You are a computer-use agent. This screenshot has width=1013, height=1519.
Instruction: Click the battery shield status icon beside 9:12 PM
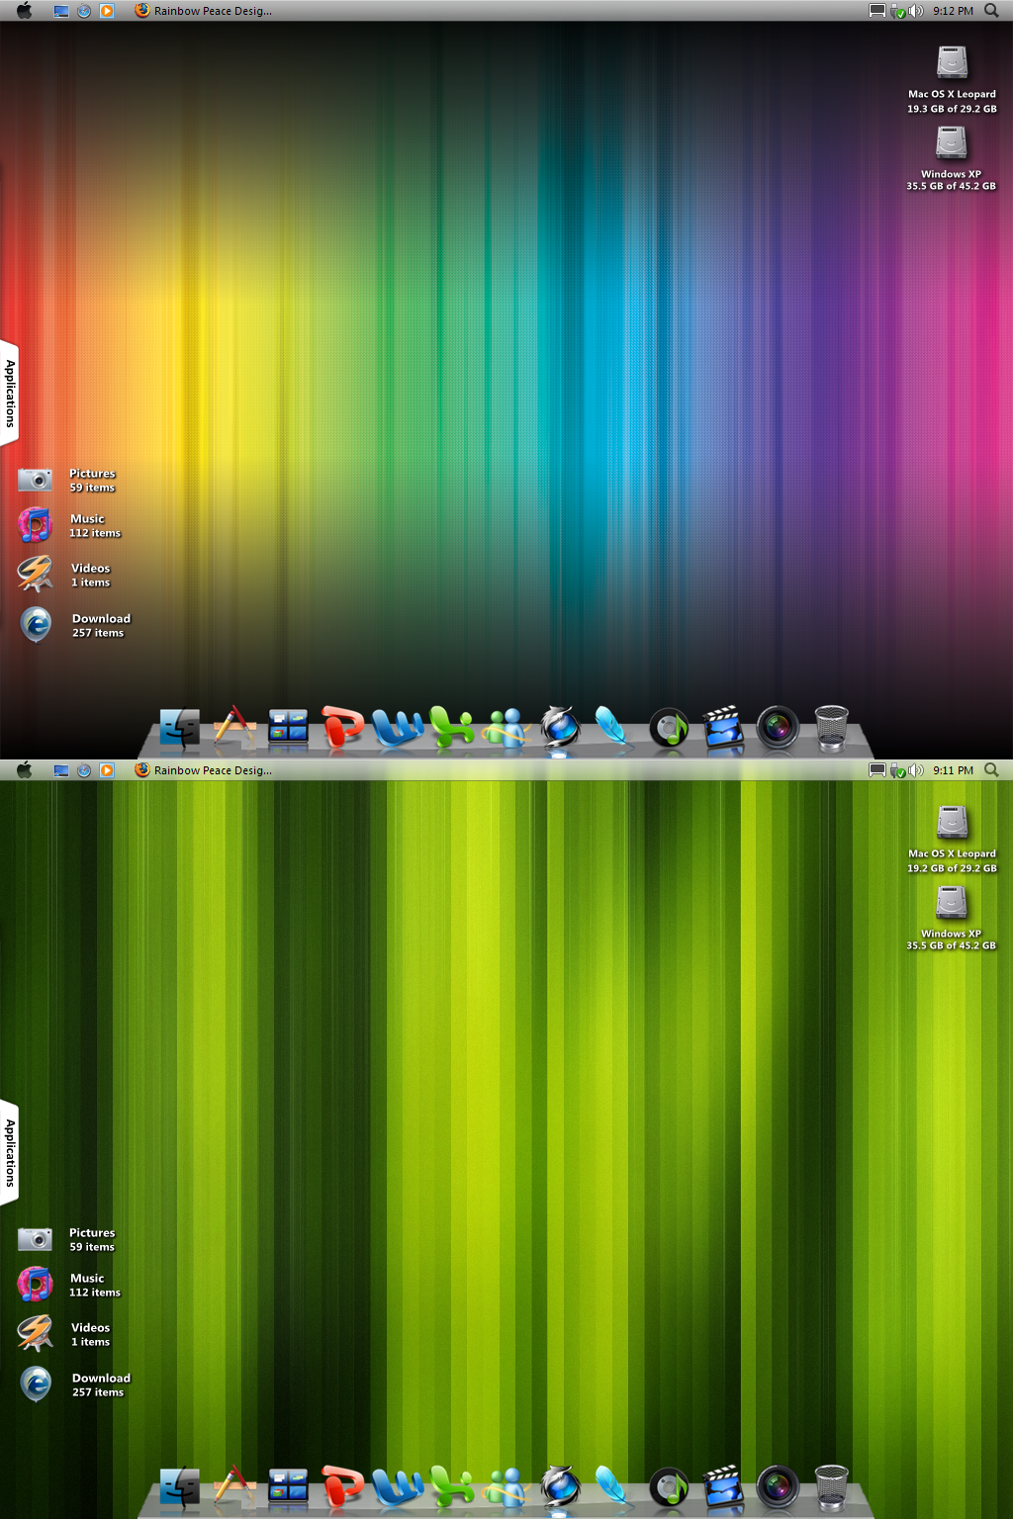click(898, 11)
